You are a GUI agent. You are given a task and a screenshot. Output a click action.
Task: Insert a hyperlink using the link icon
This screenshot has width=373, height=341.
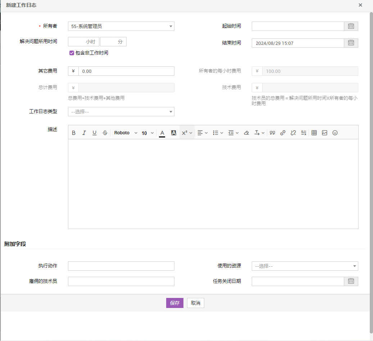coord(283,133)
